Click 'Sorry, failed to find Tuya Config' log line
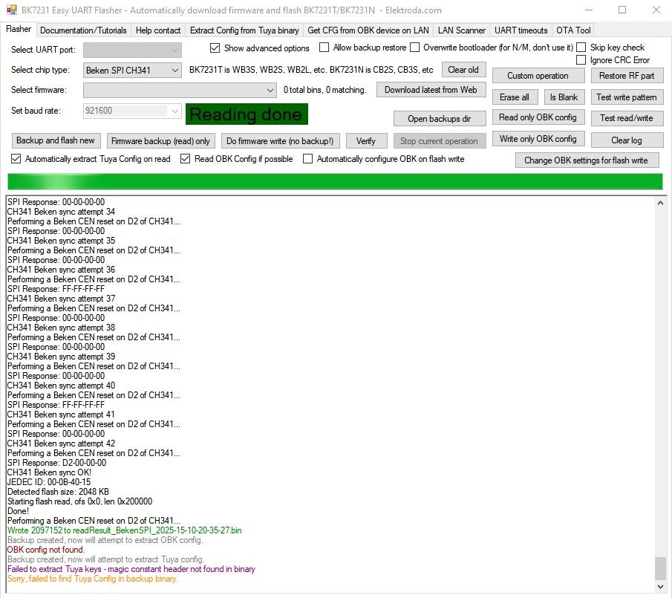672x598 pixels. pos(93,579)
